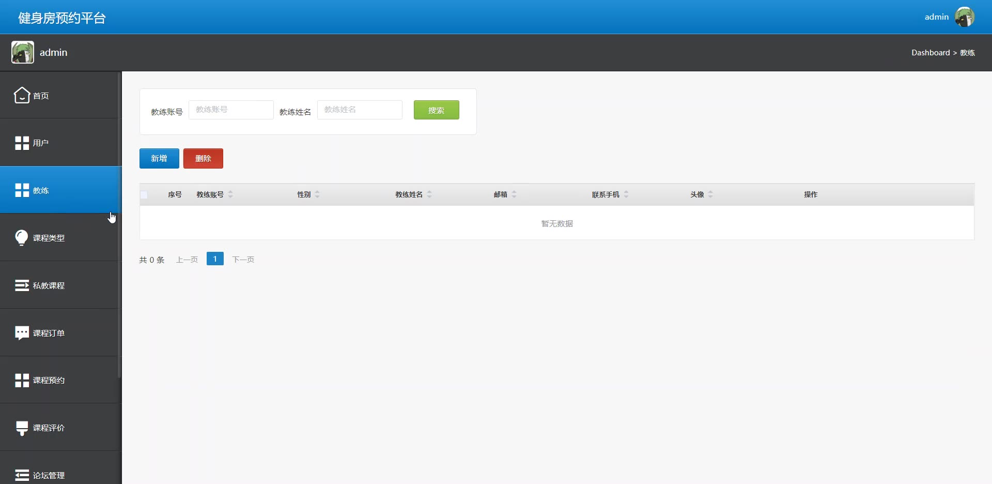Select the 论坛管理 forum icon

[21, 475]
